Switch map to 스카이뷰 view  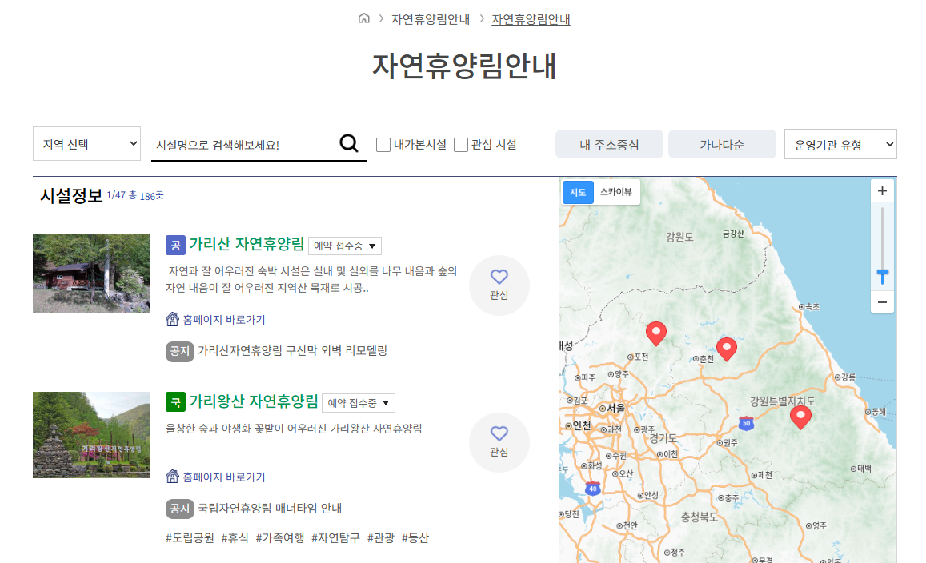point(616,192)
